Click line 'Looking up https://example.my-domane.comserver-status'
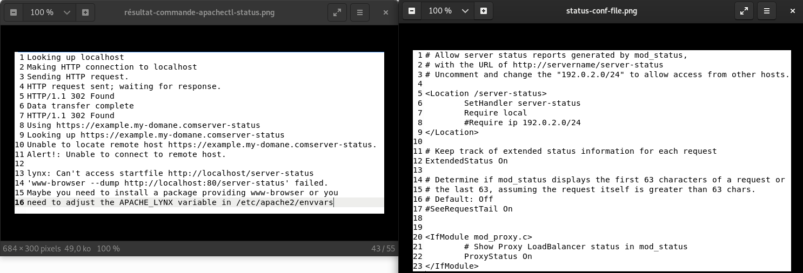The image size is (803, 273). (156, 135)
